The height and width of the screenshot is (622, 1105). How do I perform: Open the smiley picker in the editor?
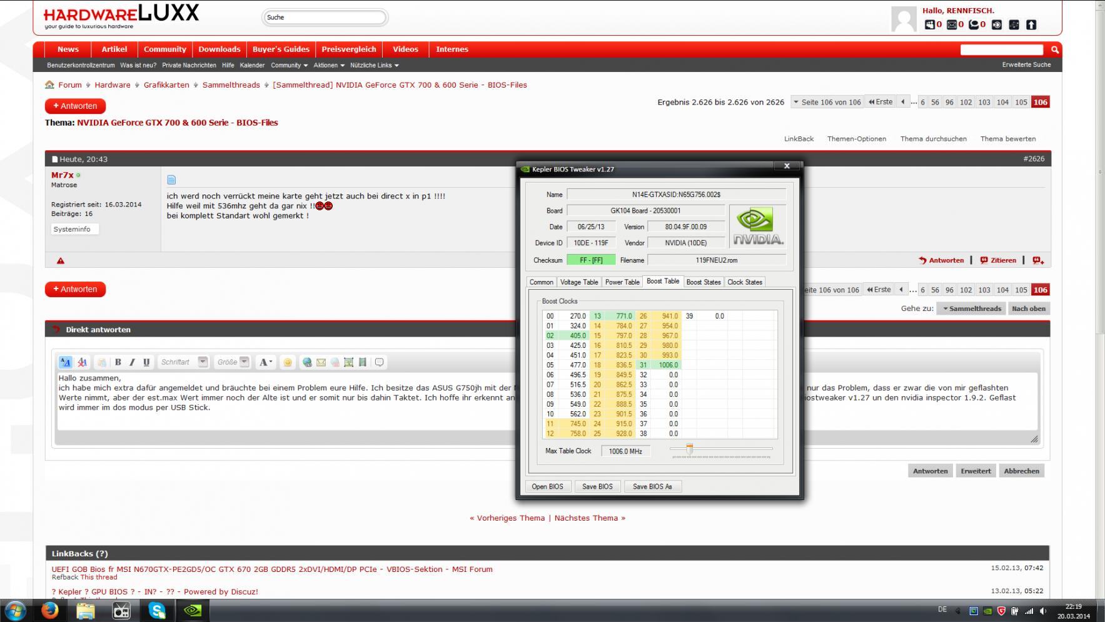(x=287, y=362)
